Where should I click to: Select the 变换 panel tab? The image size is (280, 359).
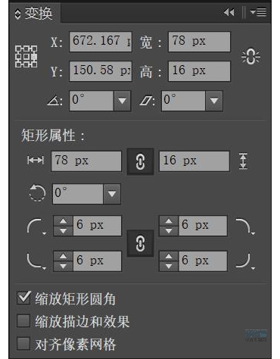pos(34,14)
